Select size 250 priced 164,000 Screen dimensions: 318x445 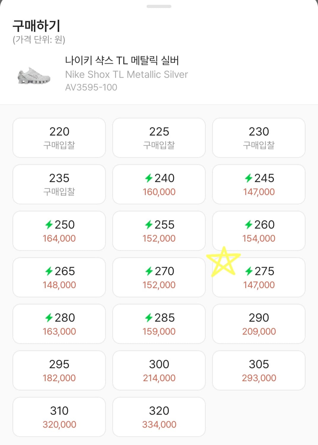coord(59,231)
